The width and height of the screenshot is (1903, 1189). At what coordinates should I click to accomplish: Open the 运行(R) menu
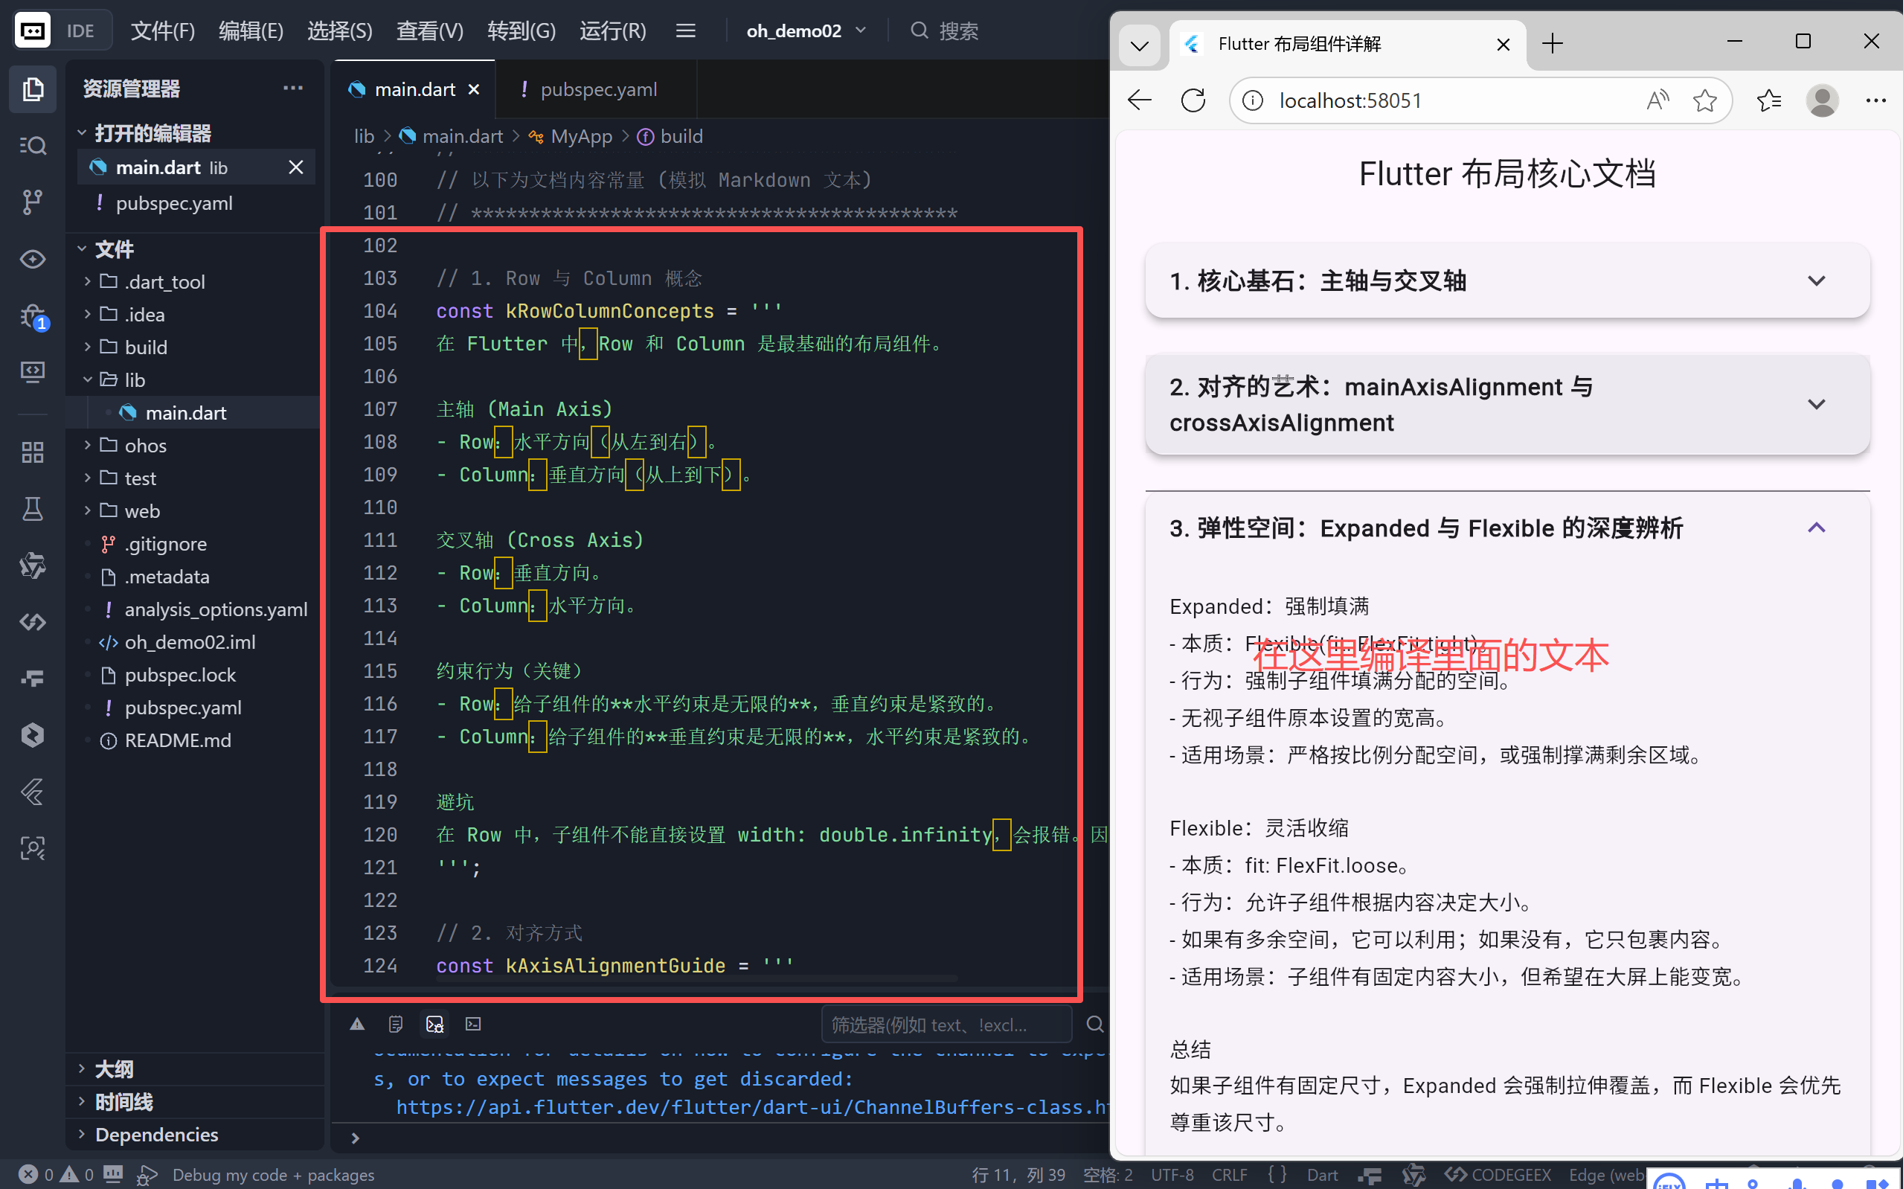click(612, 31)
